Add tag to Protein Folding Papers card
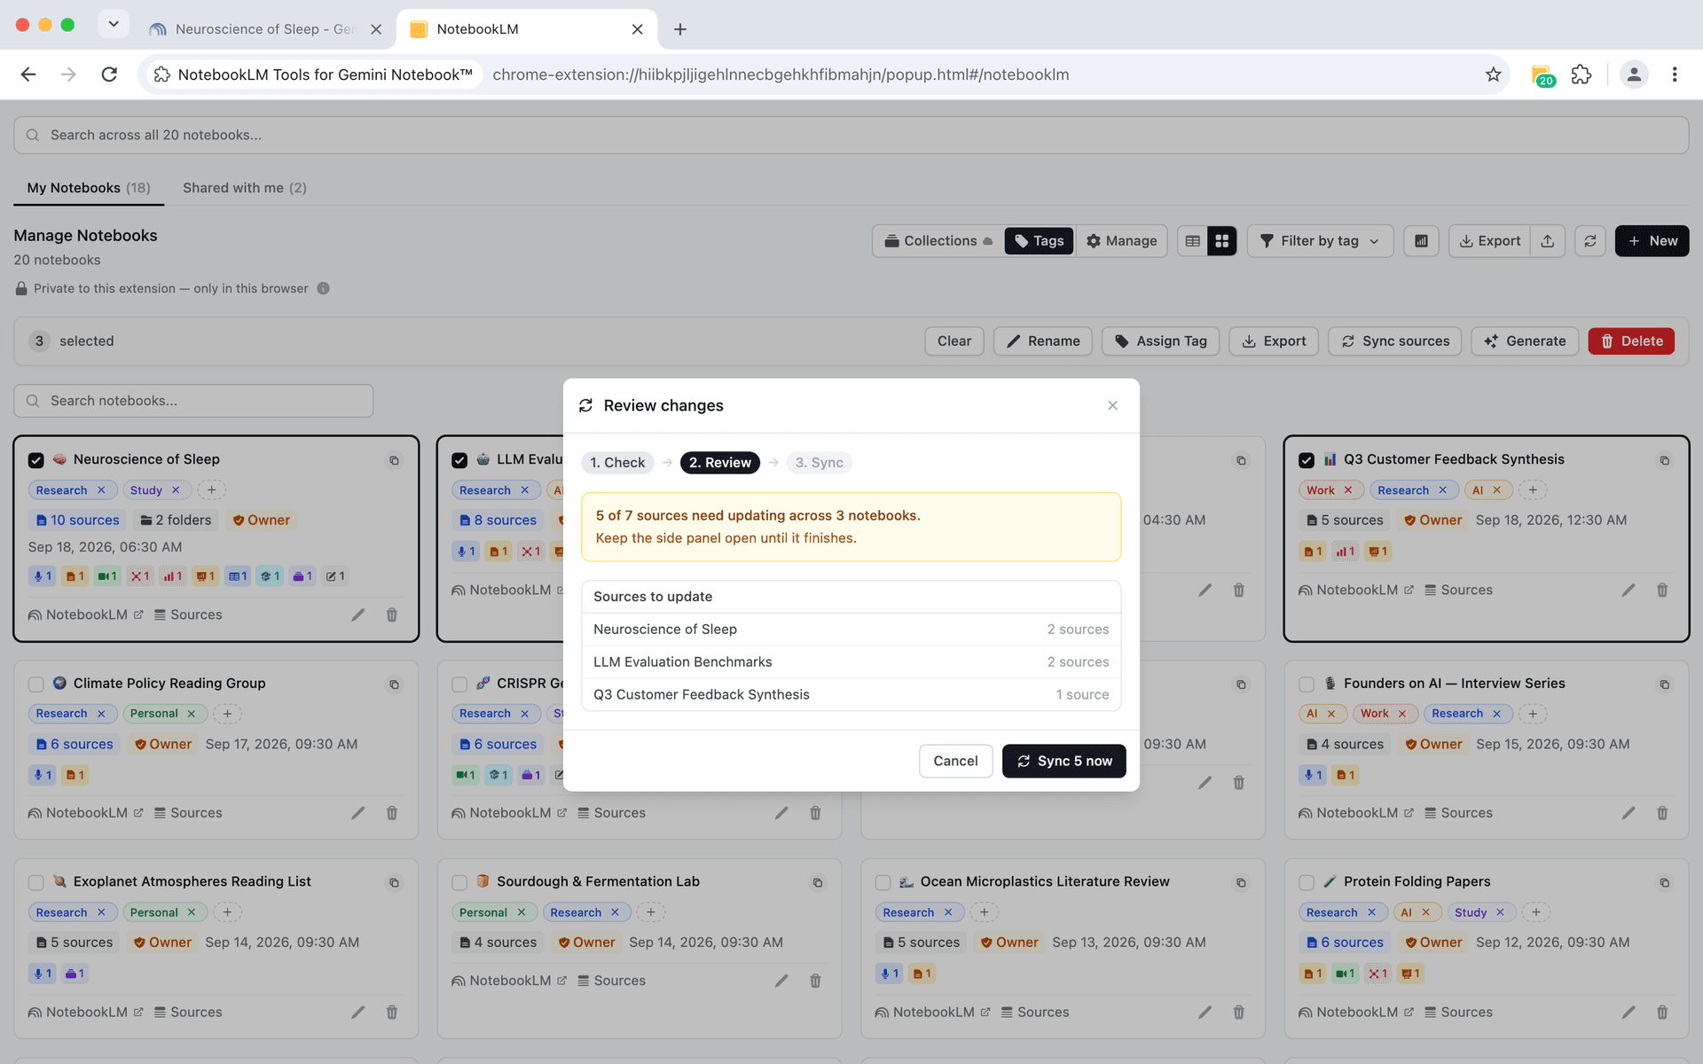The width and height of the screenshot is (1703, 1064). pyautogui.click(x=1536, y=912)
